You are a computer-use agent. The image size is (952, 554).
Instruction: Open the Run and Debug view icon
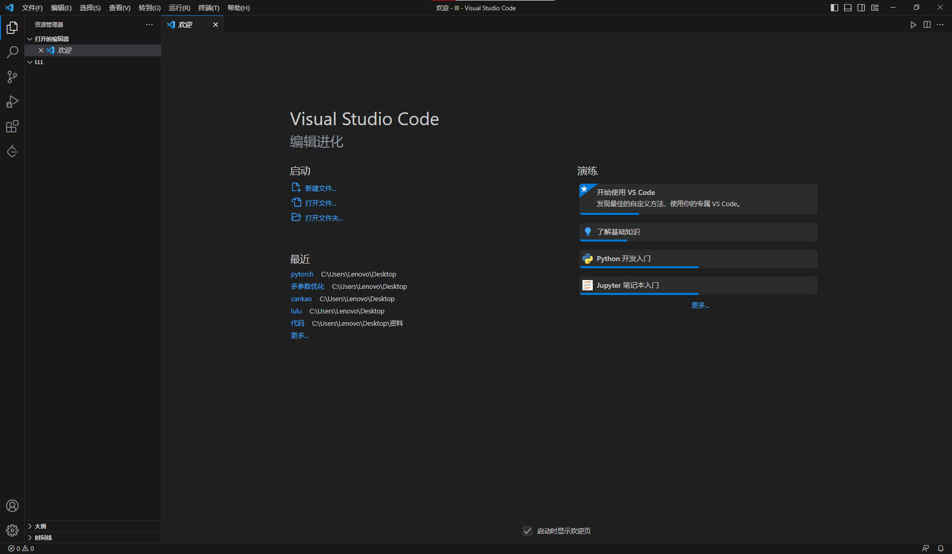pyautogui.click(x=12, y=102)
